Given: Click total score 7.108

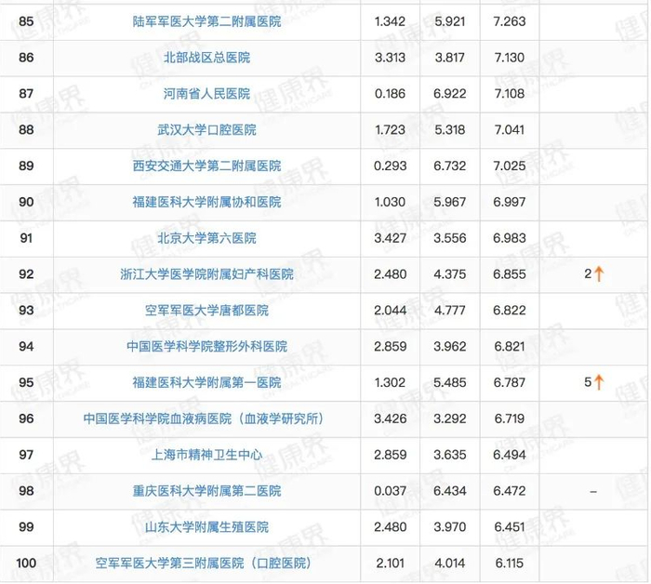Looking at the screenshot, I should tap(510, 93).
